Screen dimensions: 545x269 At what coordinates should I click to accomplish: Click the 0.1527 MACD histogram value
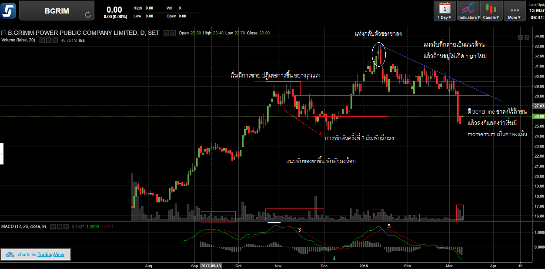pyautogui.click(x=78, y=226)
